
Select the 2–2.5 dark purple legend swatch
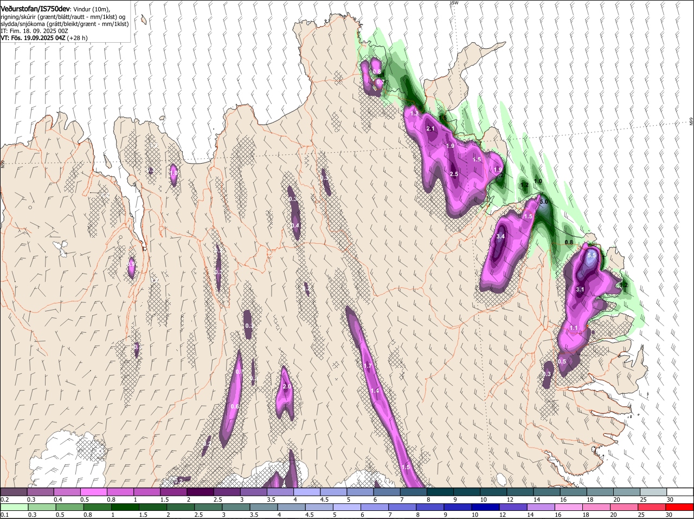click(x=200, y=492)
